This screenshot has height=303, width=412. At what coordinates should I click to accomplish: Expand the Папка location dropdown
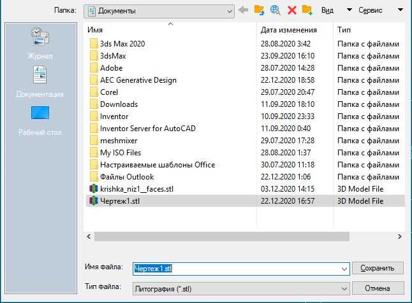229,11
